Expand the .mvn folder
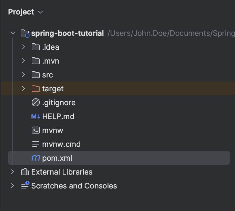The height and width of the screenshot is (211, 235). (x=23, y=61)
